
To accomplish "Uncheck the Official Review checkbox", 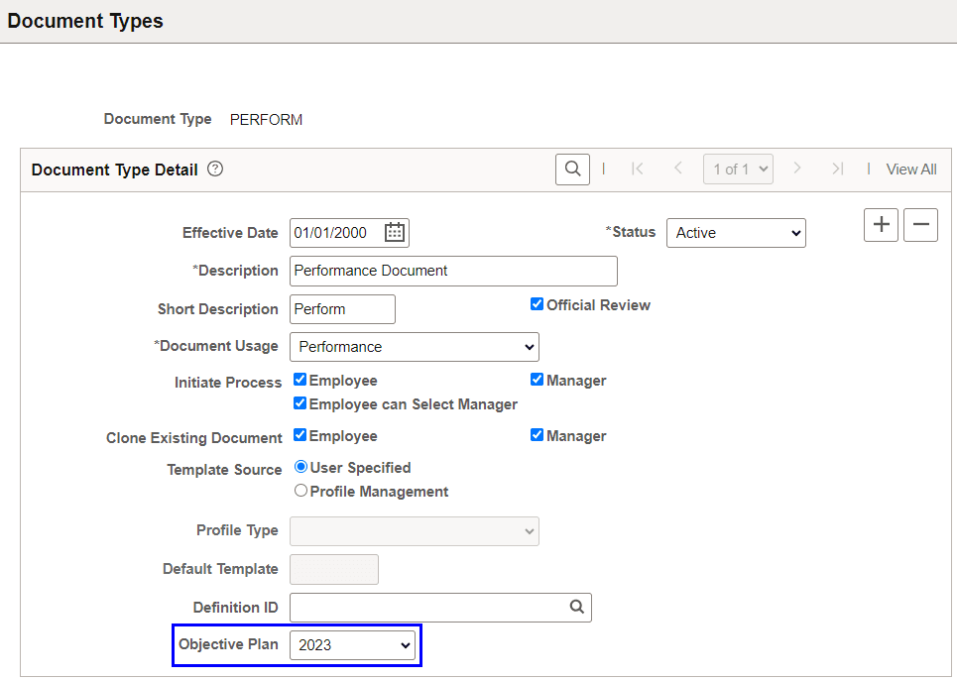I will tap(537, 304).
